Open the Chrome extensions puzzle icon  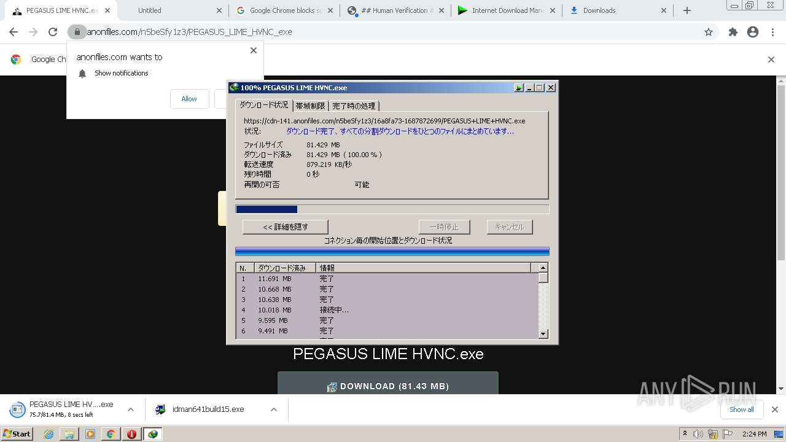point(733,32)
